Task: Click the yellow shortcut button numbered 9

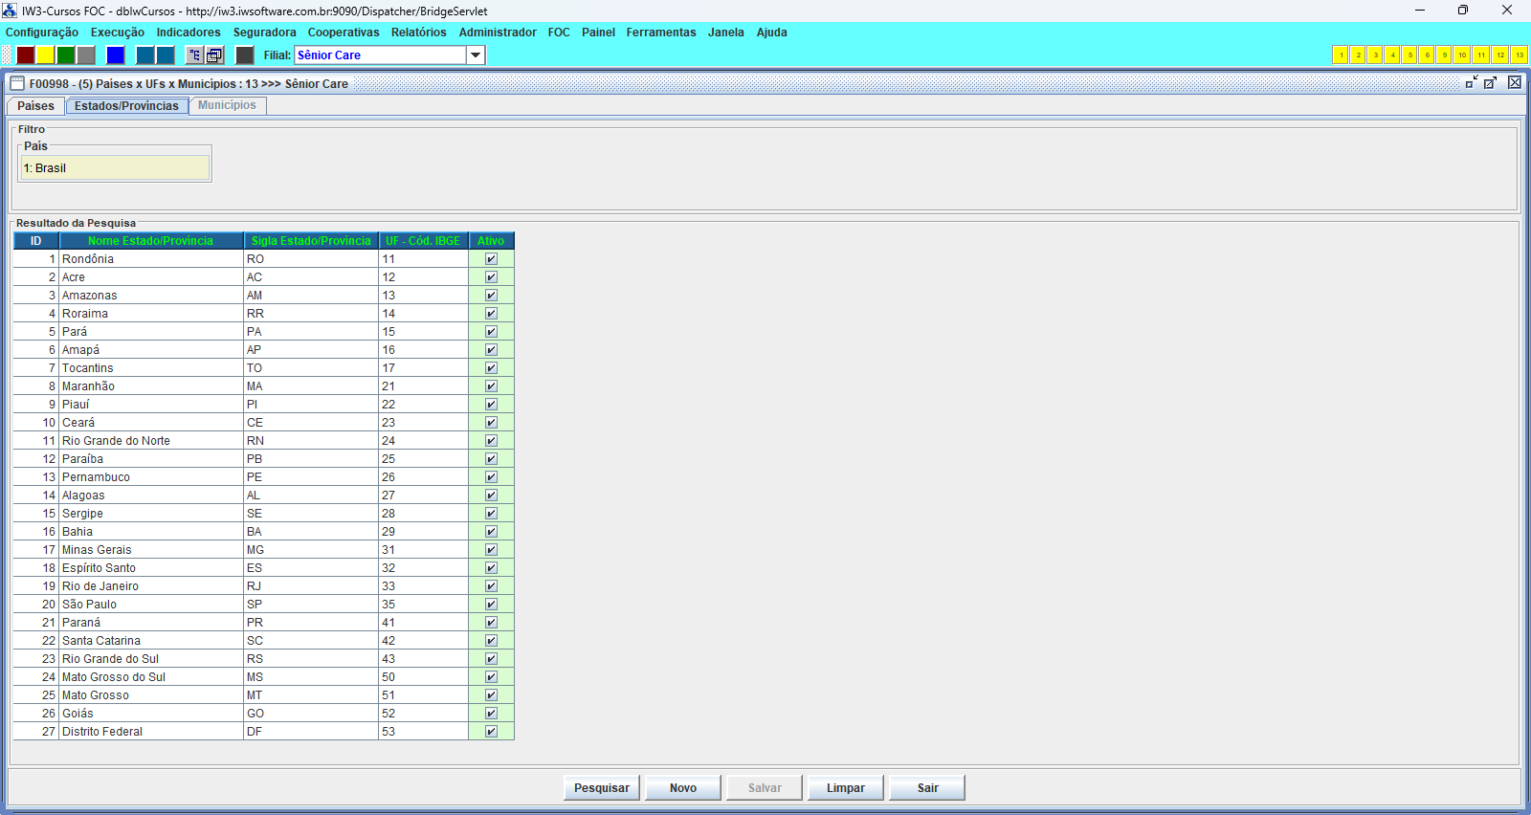Action: click(1444, 55)
